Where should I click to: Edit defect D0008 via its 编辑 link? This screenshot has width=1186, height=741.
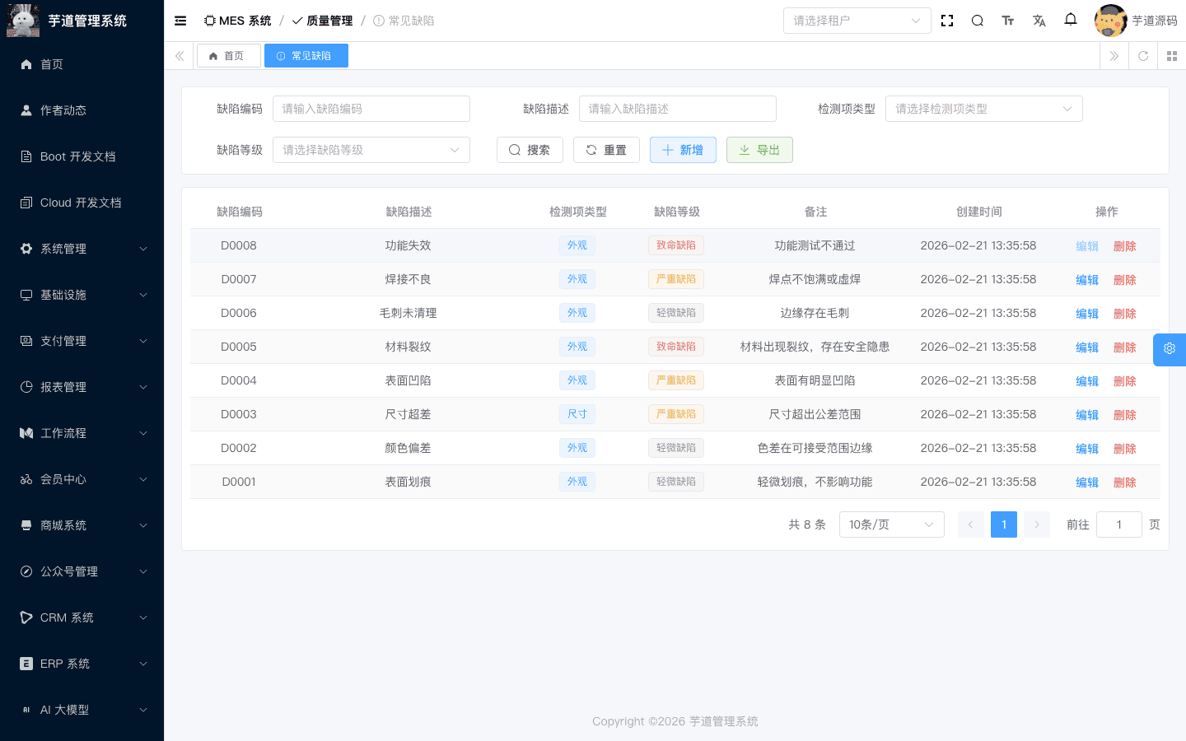point(1086,245)
